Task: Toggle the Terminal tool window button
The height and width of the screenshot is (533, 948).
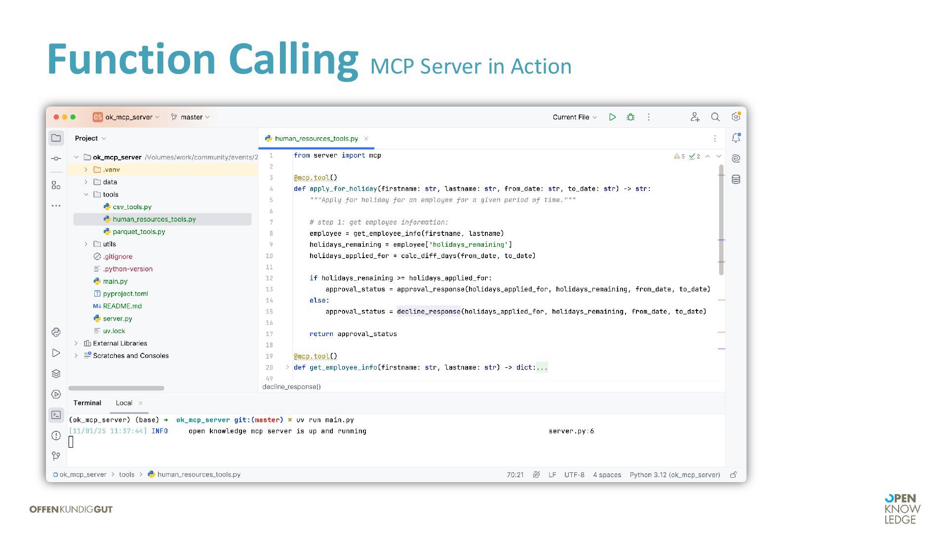Action: 56,415
